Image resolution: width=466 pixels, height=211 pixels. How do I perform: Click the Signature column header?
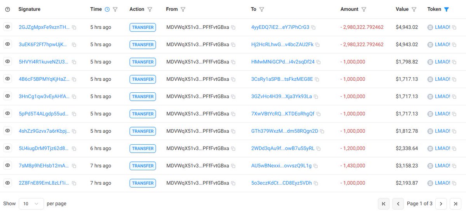[x=30, y=9]
